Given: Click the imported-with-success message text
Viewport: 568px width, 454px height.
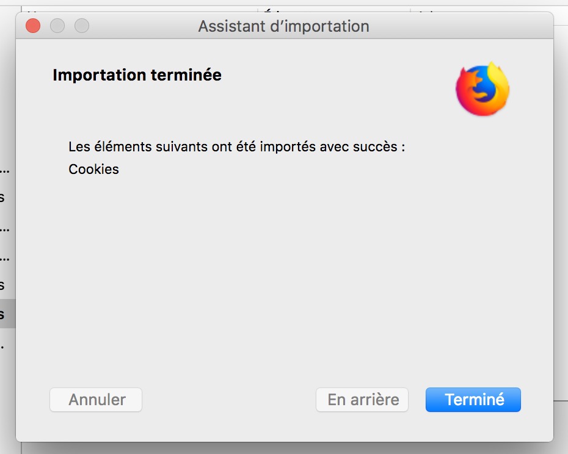Looking at the screenshot, I should [236, 147].
